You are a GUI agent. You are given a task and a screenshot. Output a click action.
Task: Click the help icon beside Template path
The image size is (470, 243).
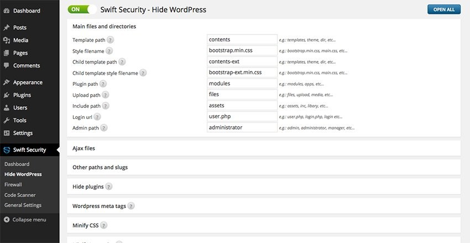click(x=111, y=40)
